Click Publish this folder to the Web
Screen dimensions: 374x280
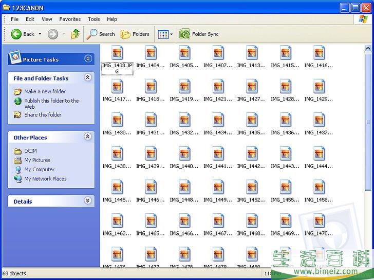pos(51,101)
